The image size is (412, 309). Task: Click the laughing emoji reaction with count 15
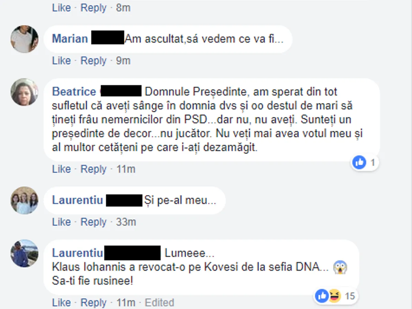point(334,296)
